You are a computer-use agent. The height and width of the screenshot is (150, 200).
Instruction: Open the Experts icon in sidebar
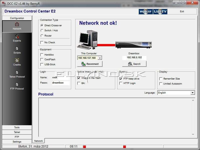(x=17, y=36)
